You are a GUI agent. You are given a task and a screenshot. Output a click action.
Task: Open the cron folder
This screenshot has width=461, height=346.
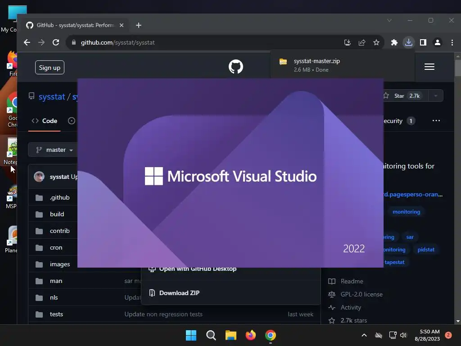pos(56,248)
